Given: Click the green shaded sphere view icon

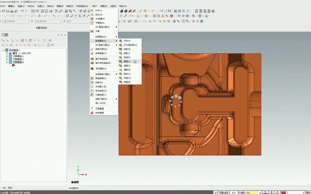Looking at the screenshot, I should (126, 11).
